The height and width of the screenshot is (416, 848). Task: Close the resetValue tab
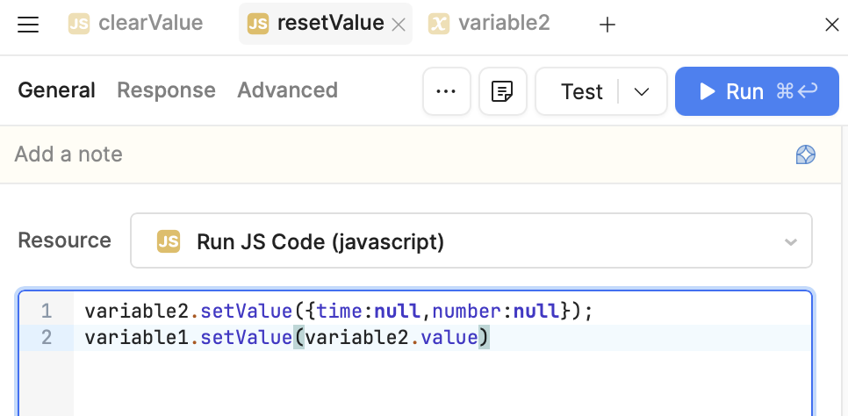398,25
